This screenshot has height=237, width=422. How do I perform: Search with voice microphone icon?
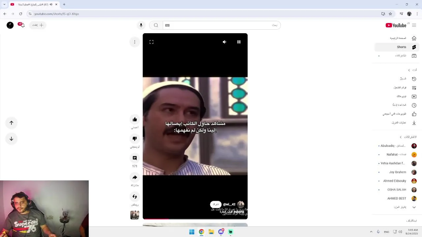pyautogui.click(x=141, y=25)
